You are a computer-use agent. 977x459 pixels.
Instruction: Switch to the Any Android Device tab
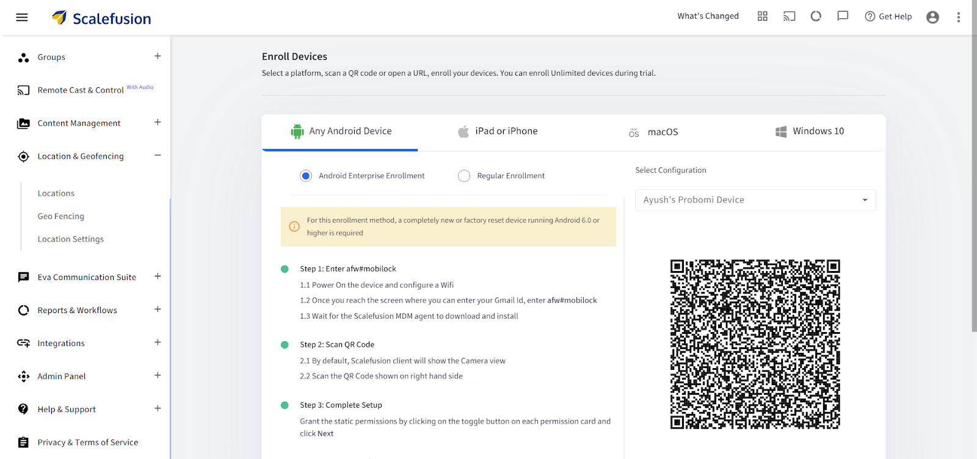coord(340,132)
